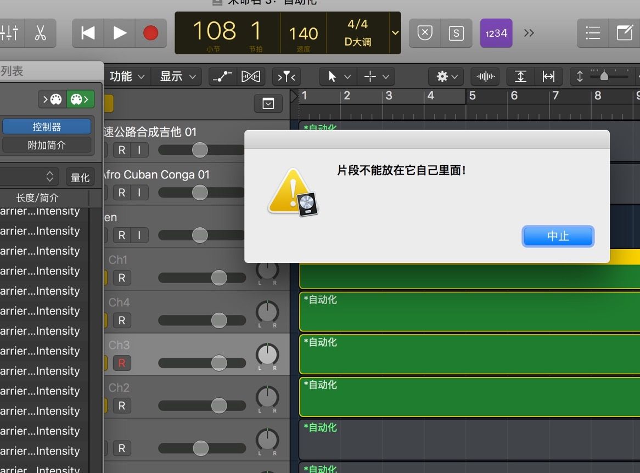Image resolution: width=640 pixels, height=473 pixels.
Task: Turn the Ch2 pan knob
Action: click(267, 397)
